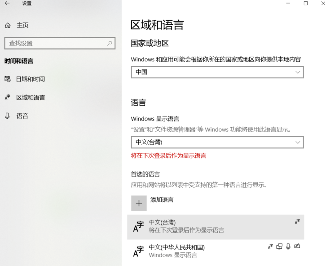
Task: Click the 时间和语言 section heading
Action: [x=18, y=61]
